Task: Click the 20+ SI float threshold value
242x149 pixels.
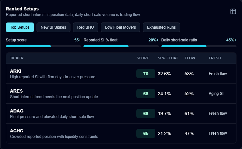Action: pyautogui.click(x=154, y=40)
